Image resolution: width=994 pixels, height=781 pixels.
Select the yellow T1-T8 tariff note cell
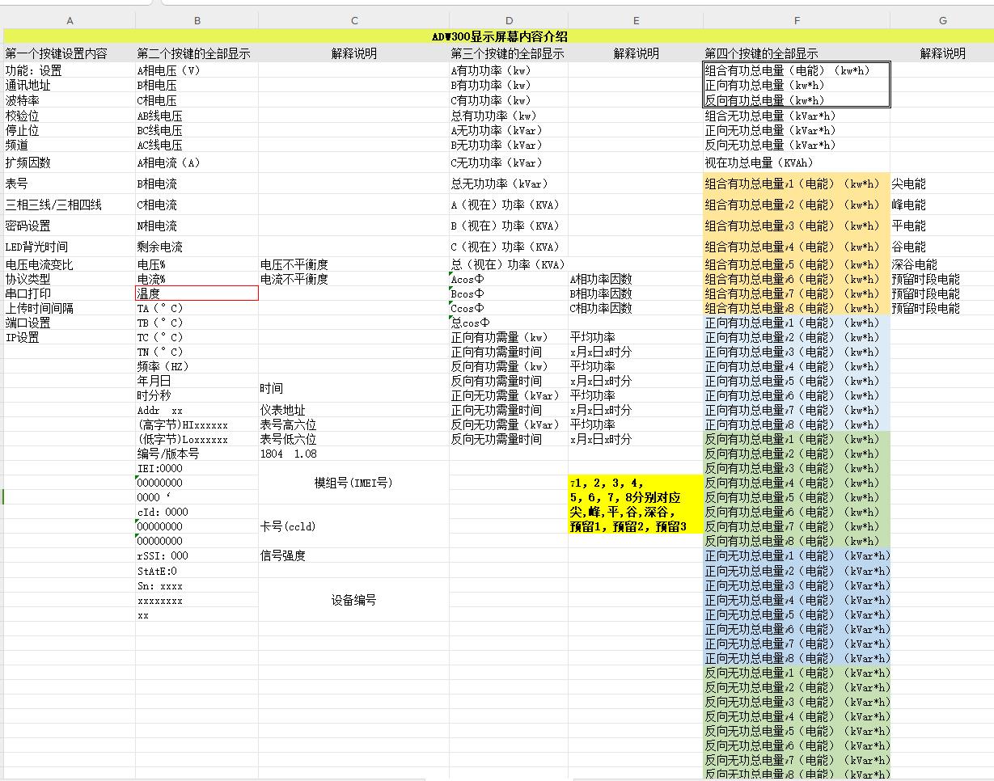636,504
